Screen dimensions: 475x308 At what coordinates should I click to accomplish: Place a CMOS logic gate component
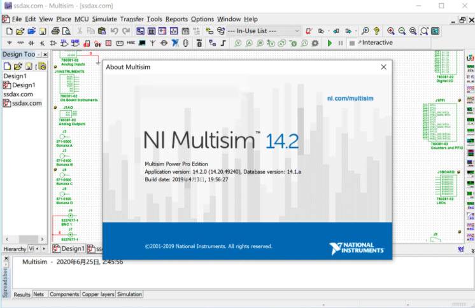[75, 43]
